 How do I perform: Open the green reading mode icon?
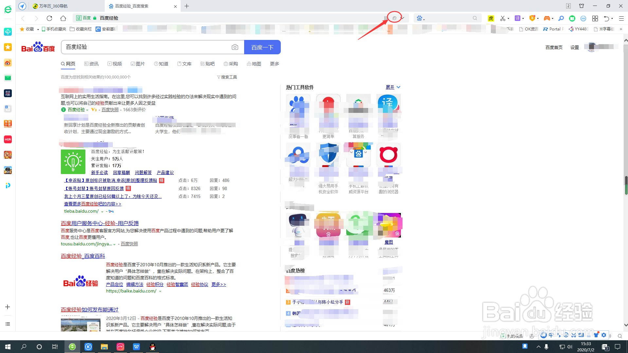pos(572,18)
